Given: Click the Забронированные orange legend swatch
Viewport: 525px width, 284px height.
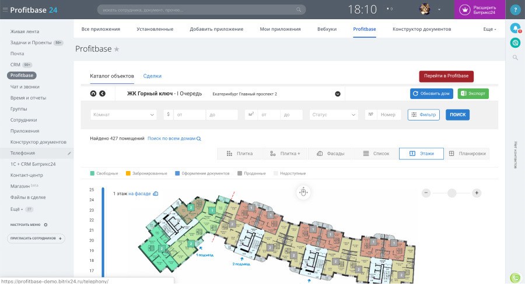Looking at the screenshot, I should coord(128,173).
